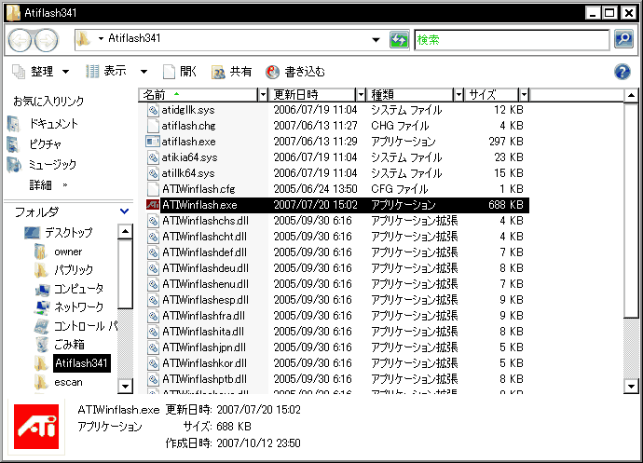643x463 pixels.
Task: Select file ATIWinflashdeu.dll
Action: pos(205,268)
